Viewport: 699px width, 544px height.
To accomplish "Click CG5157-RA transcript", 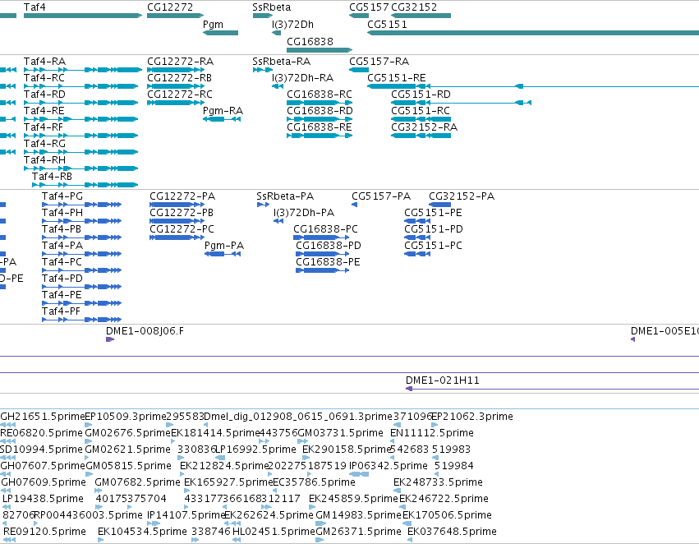I will click(x=359, y=70).
